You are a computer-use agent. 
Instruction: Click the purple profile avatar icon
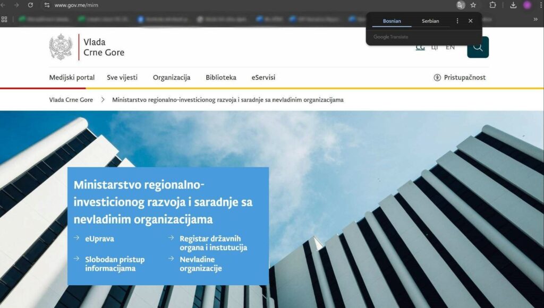coord(528,5)
